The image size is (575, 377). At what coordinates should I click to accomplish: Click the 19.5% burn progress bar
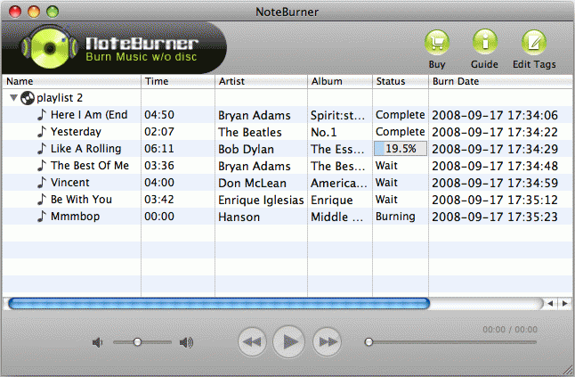(x=401, y=149)
